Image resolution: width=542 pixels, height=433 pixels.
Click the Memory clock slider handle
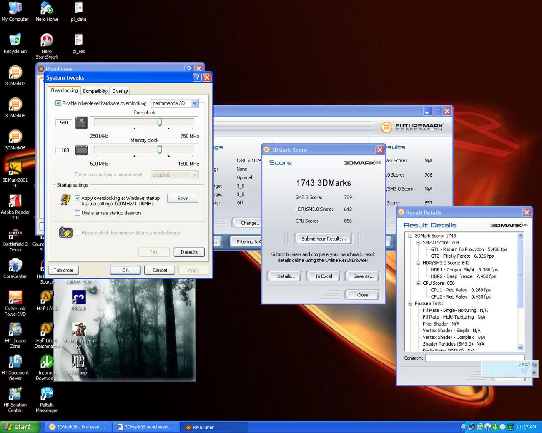pyautogui.click(x=159, y=149)
